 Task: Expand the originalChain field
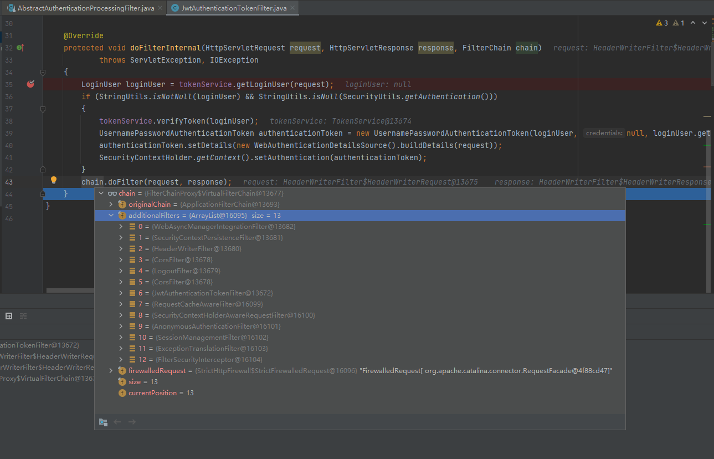111,205
